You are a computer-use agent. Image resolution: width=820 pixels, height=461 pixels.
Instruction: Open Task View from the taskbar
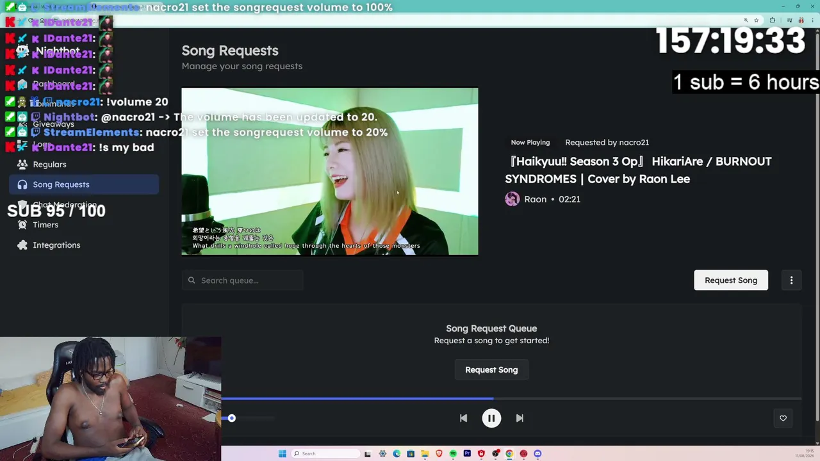(x=368, y=454)
